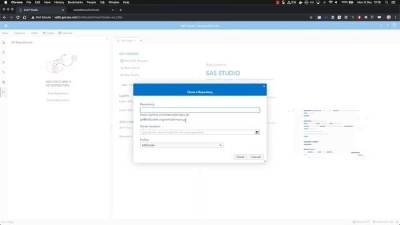This screenshot has height=225, width=400.
Task: Open the tab list dropdown next to Start Page
Action: [x=141, y=41]
